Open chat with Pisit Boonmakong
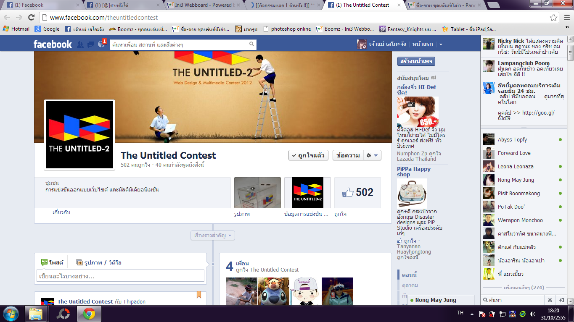Screen dimensions: 574x322 [523, 194]
